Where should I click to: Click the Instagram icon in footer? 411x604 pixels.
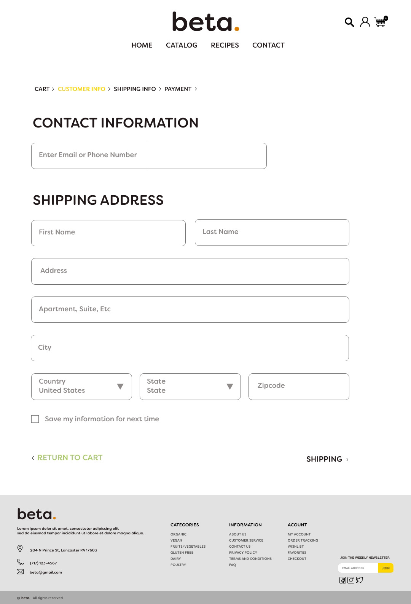[x=351, y=580]
